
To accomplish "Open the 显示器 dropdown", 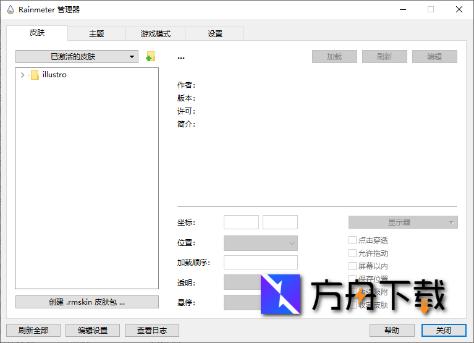I will tap(403, 222).
